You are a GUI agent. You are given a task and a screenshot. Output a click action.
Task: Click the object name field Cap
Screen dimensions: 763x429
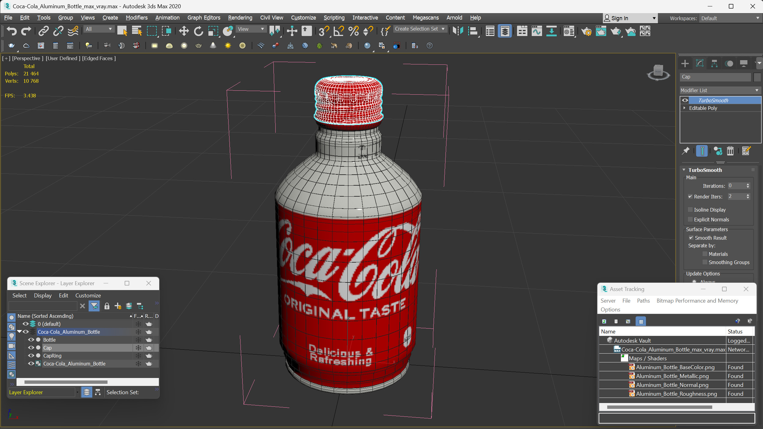[x=715, y=77]
